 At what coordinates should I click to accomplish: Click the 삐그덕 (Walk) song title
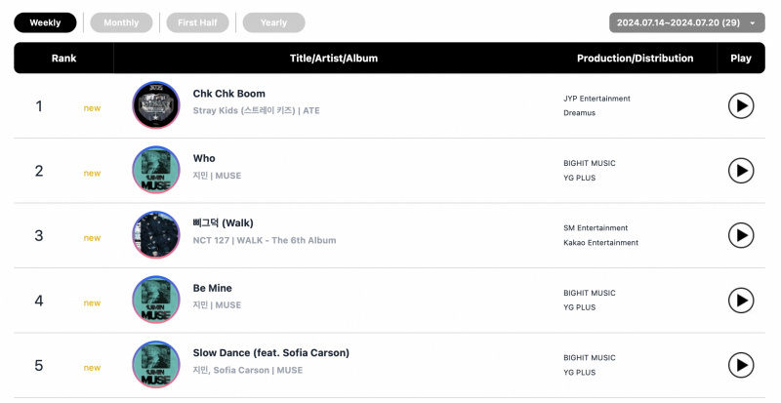point(224,223)
